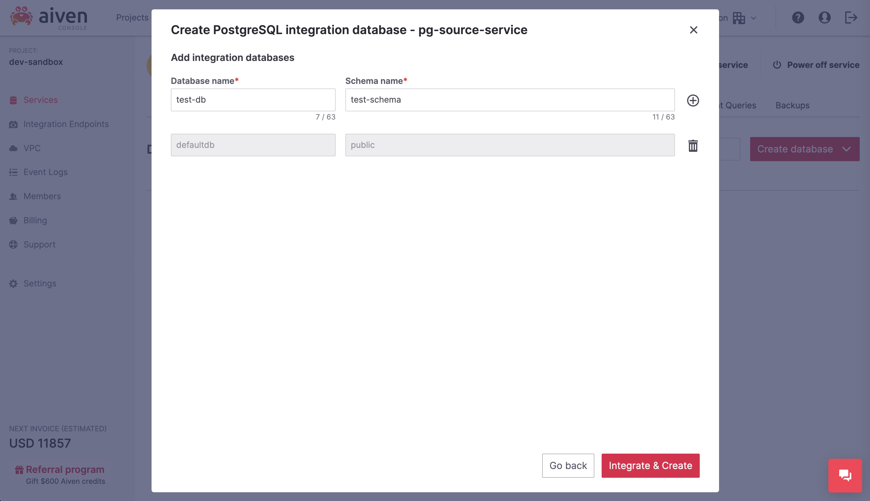Image resolution: width=870 pixels, height=501 pixels.
Task: Click the Services database icon
Action: [13, 100]
